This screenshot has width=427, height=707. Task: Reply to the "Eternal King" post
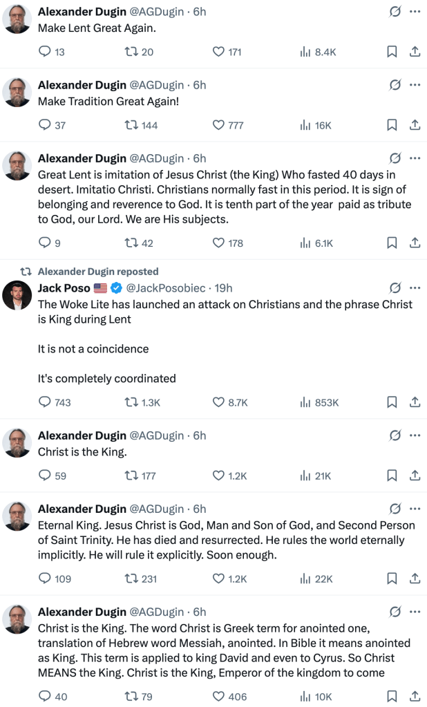click(x=45, y=579)
